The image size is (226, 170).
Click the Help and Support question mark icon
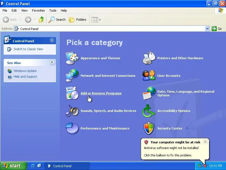point(10,77)
